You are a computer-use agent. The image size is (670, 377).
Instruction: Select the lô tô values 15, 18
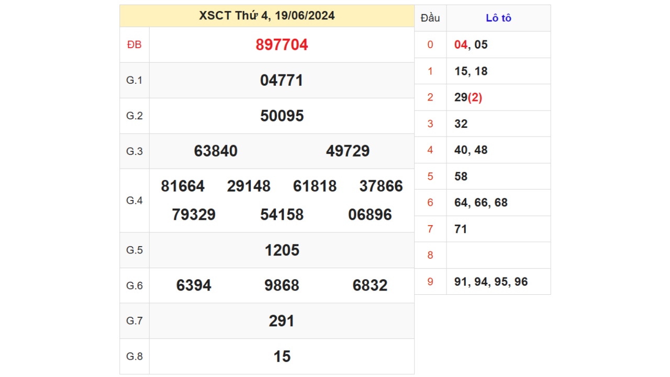pos(471,71)
